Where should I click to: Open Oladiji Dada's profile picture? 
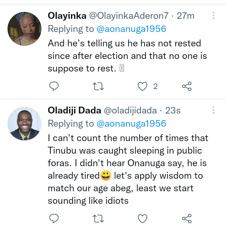[x=24, y=124]
